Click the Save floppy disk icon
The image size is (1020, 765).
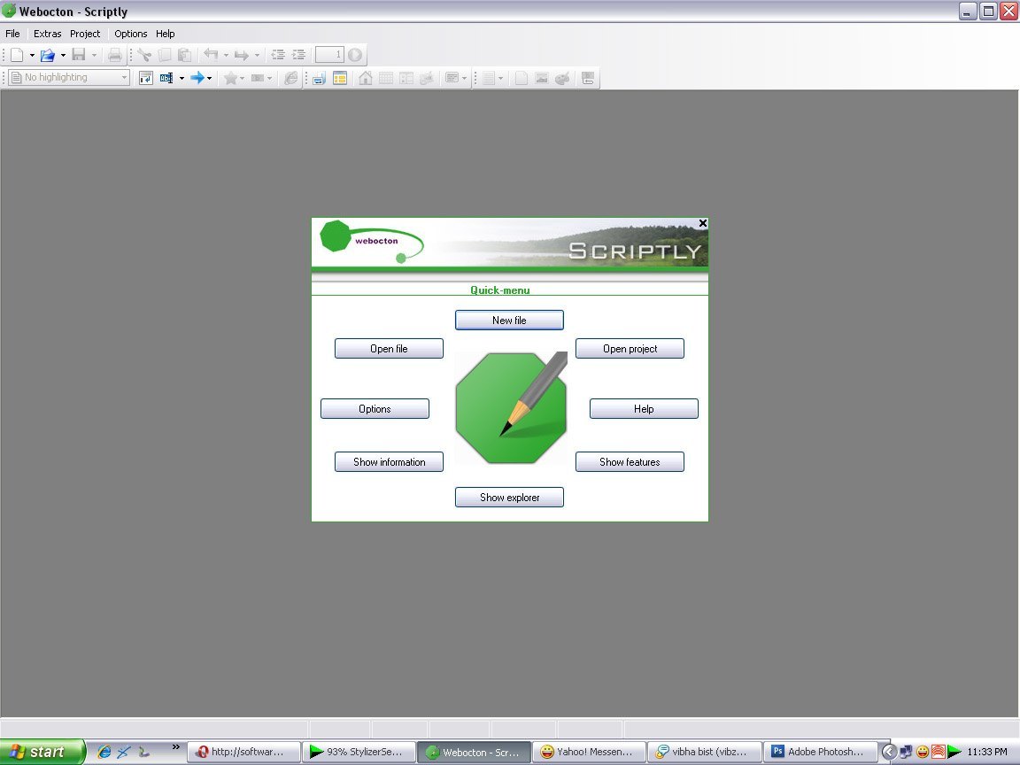click(79, 55)
